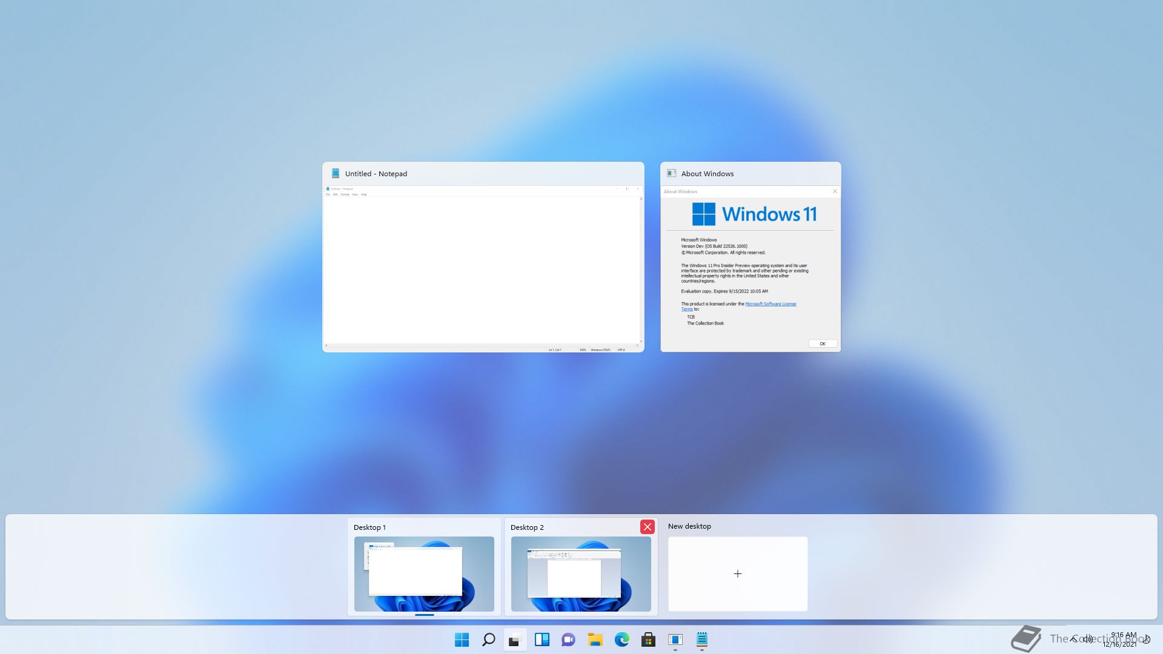Click the Notepad icon in window title
1163x654 pixels.
(x=335, y=173)
